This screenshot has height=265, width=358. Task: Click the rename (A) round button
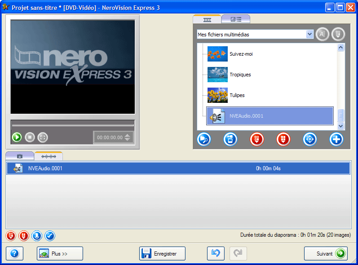[x=322, y=34]
